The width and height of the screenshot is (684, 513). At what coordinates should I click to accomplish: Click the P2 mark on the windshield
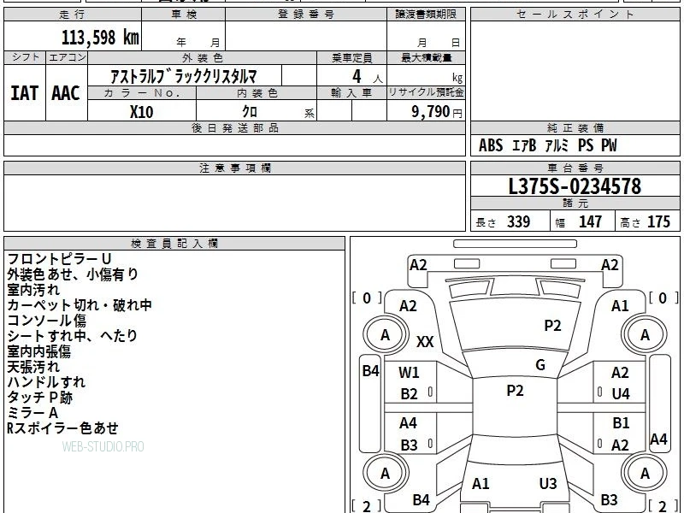(552, 326)
